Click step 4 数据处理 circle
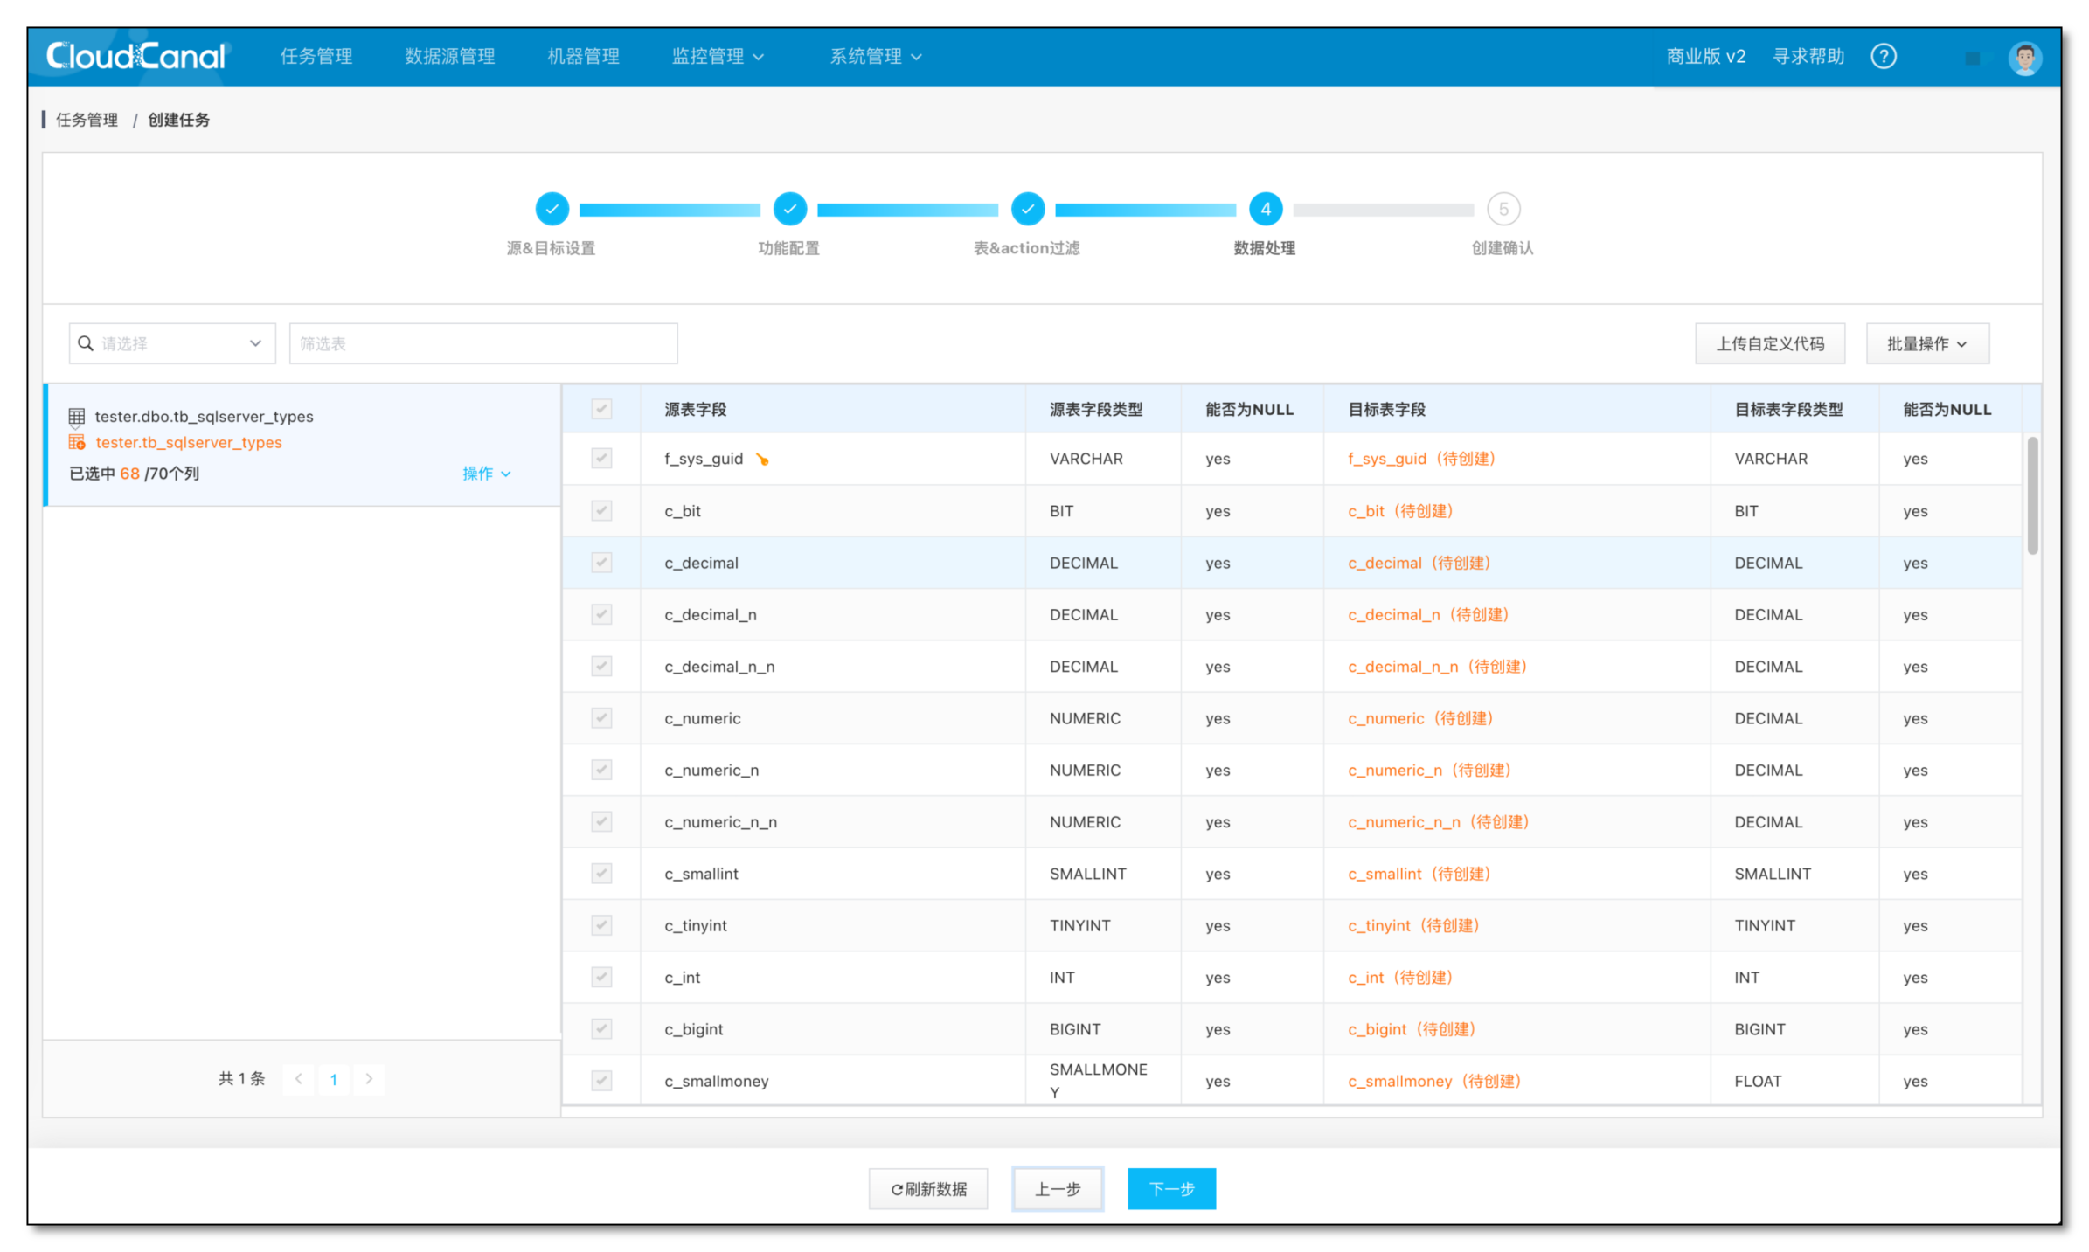Viewport: 2089px width, 1252px height. [1265, 210]
